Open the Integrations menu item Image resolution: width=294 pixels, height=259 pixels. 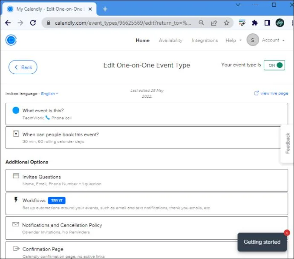tap(205, 40)
